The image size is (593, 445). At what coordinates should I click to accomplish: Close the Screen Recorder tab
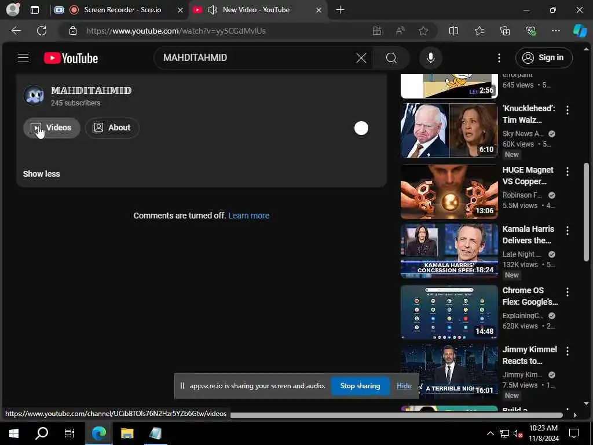[181, 10]
